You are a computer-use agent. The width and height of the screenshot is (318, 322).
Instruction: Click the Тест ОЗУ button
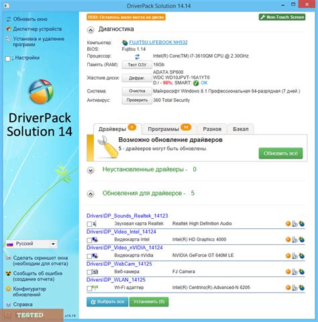pyautogui.click(x=137, y=65)
